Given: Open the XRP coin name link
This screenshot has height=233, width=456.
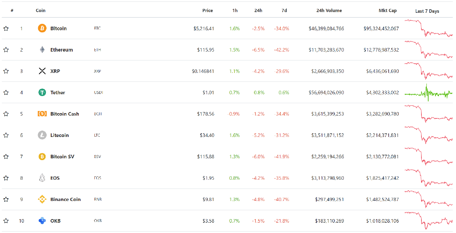Looking at the screenshot, I should click(x=55, y=71).
